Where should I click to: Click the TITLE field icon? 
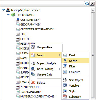(x=18, y=34)
